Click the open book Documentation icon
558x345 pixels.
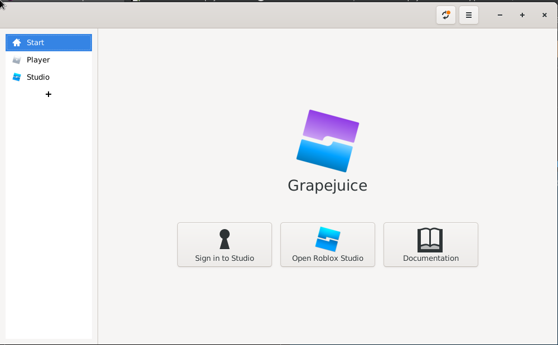click(430, 240)
